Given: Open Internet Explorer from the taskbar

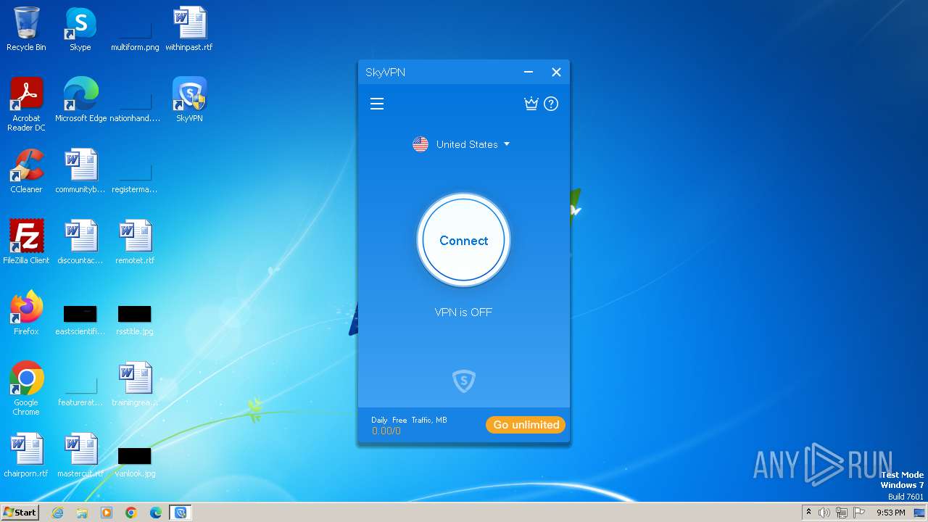Looking at the screenshot, I should pyautogui.click(x=57, y=513).
